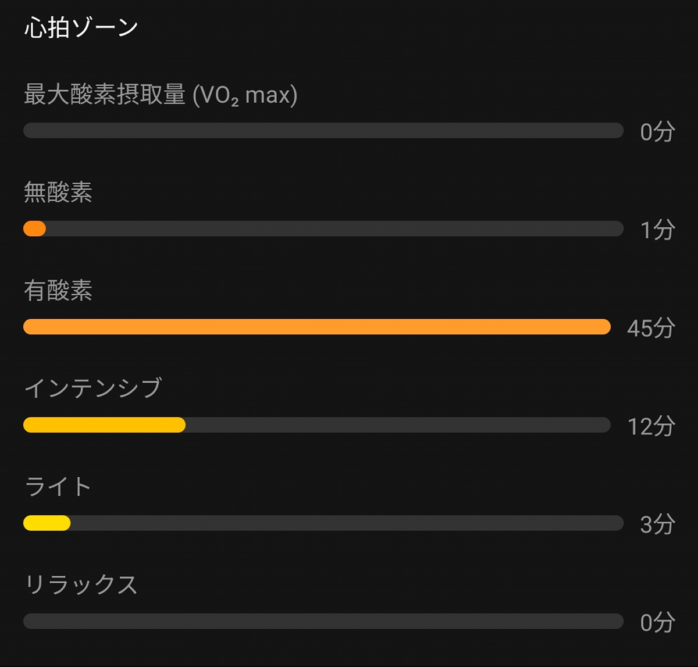
Task: Select the 無酸素 zone label
Action: [x=58, y=192]
